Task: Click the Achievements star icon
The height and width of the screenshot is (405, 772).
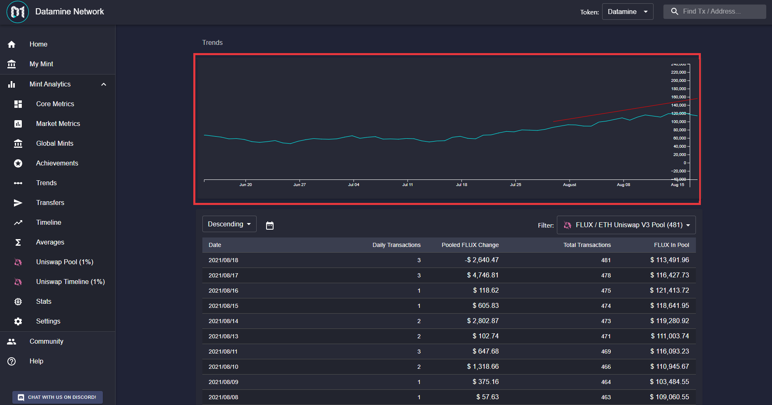Action: [18, 163]
